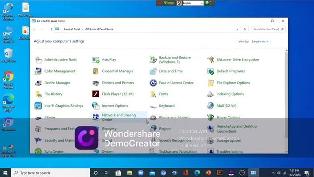Screen dimensions: 314x177
Task: Open the AutoPlay icon
Action: click(x=96, y=60)
